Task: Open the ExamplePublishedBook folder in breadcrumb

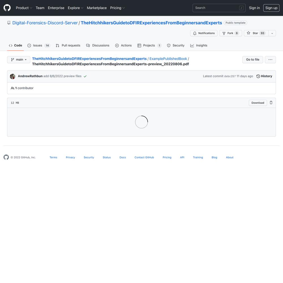Action: tap(168, 59)
